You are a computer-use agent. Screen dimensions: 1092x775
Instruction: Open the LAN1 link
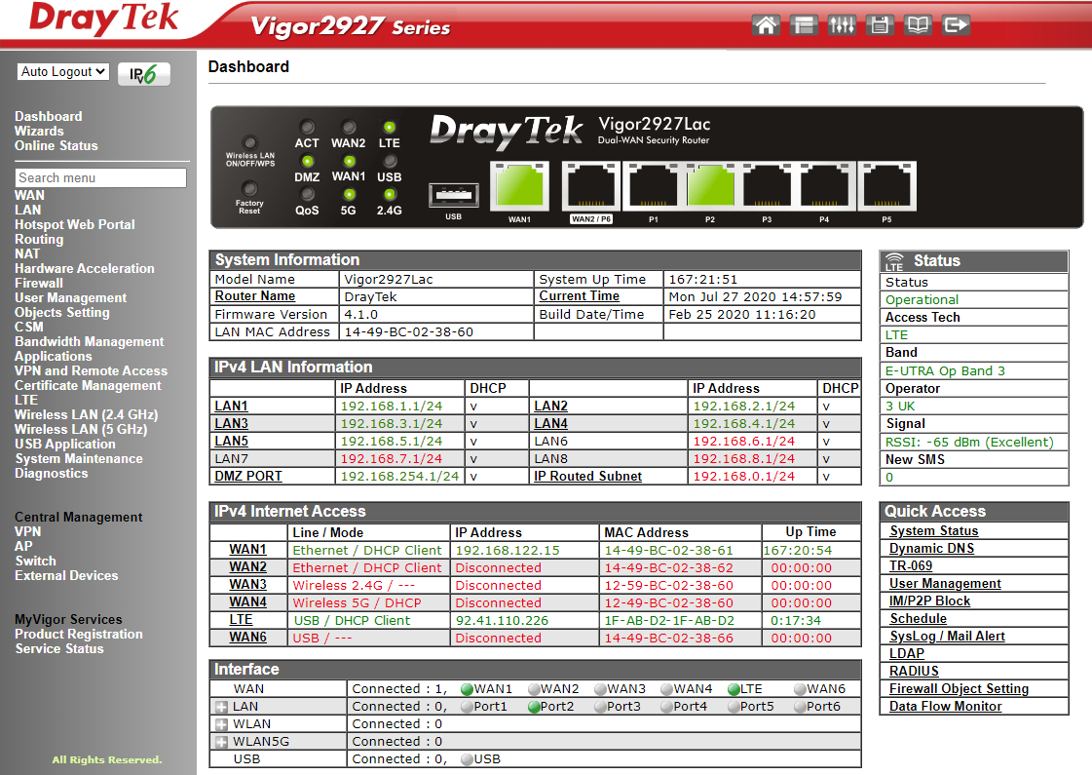(231, 406)
